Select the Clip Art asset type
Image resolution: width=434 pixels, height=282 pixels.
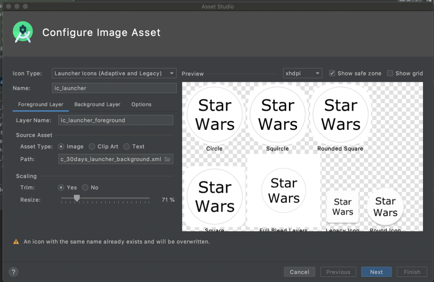tap(92, 146)
